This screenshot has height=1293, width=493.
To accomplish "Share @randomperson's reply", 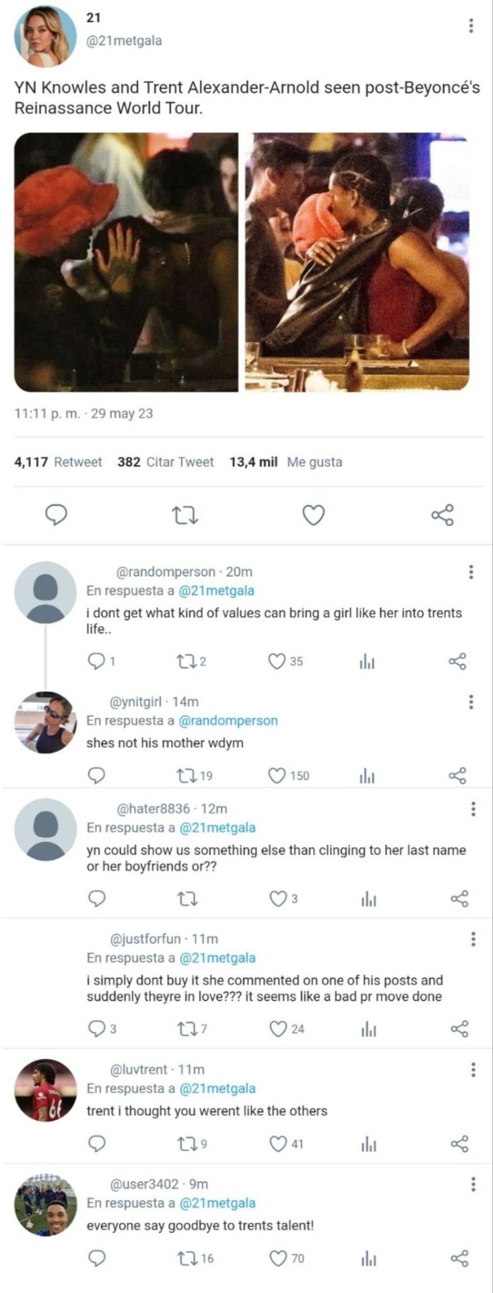I will [457, 661].
